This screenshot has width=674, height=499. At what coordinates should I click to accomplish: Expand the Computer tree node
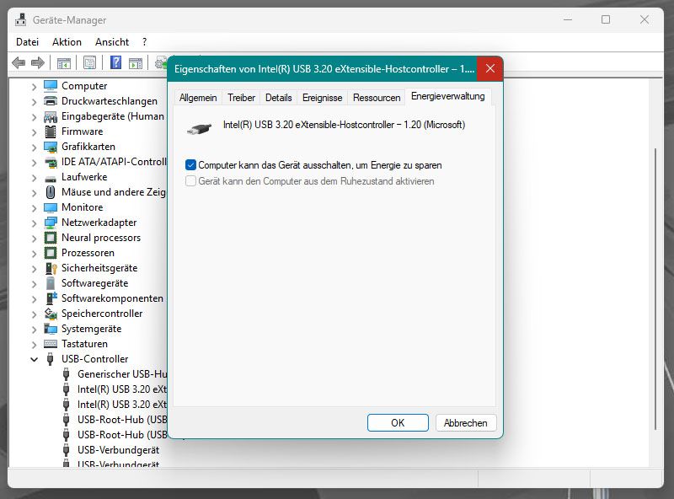[x=34, y=87]
